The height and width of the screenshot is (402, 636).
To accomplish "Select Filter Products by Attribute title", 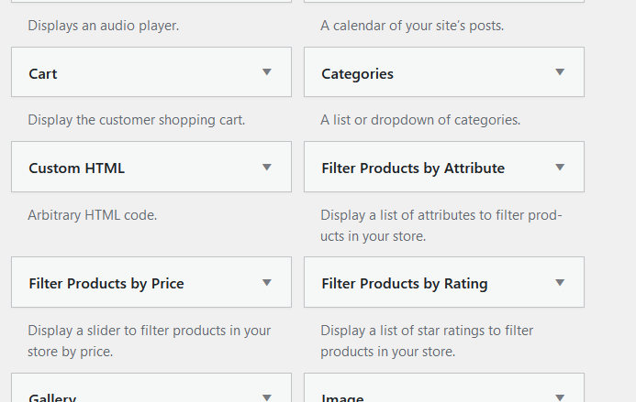I will 413,168.
